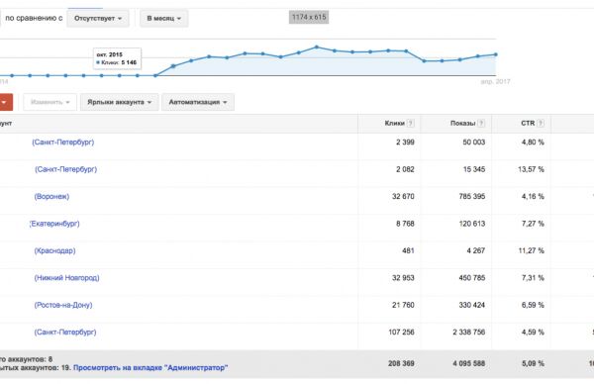Open the Отсутствует comparison dropdown

98,18
